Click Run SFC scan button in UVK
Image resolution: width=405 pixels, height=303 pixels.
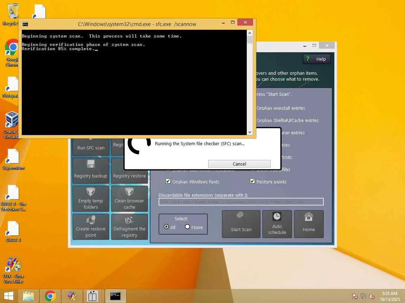tap(91, 147)
